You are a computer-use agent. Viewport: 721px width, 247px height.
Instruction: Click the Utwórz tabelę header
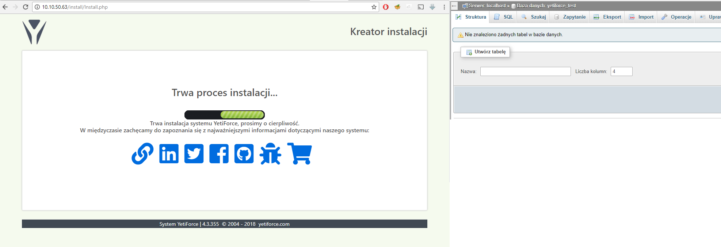[x=485, y=52]
